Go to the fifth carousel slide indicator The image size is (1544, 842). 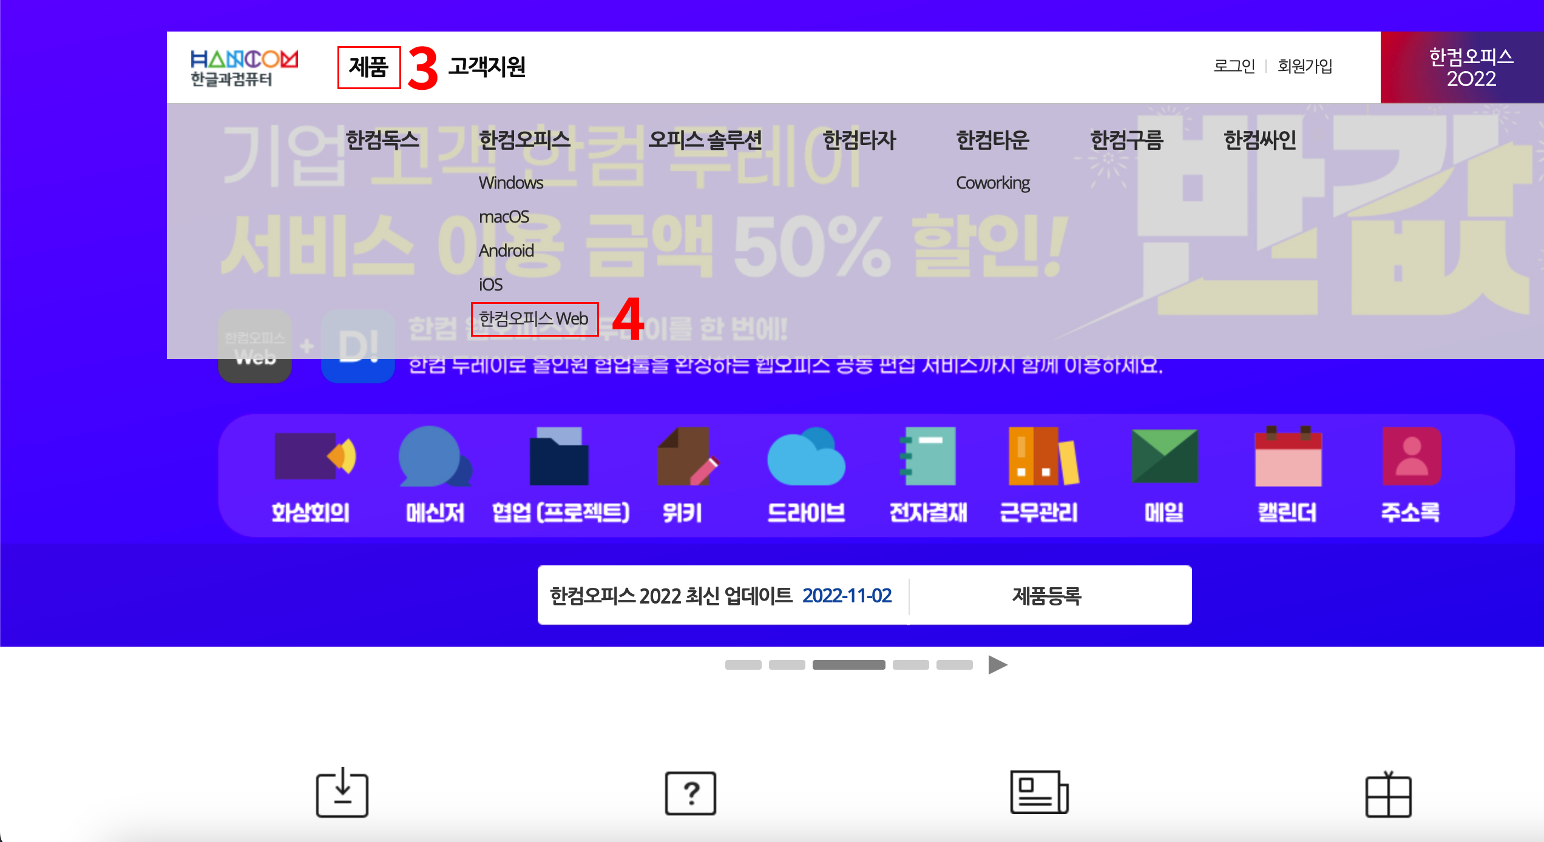click(x=954, y=665)
